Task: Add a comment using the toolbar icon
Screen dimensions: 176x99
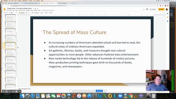Action: tap(32, 13)
